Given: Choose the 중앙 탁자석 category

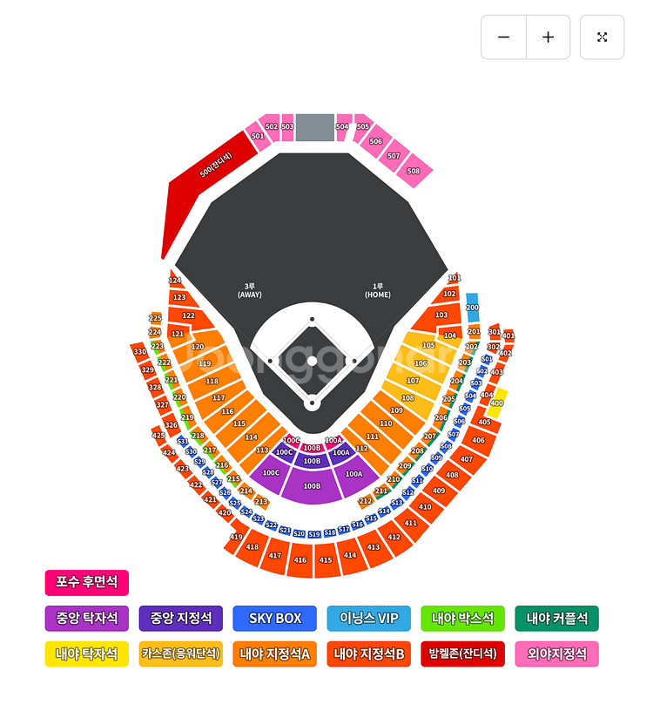Looking at the screenshot, I should pyautogui.click(x=86, y=618).
